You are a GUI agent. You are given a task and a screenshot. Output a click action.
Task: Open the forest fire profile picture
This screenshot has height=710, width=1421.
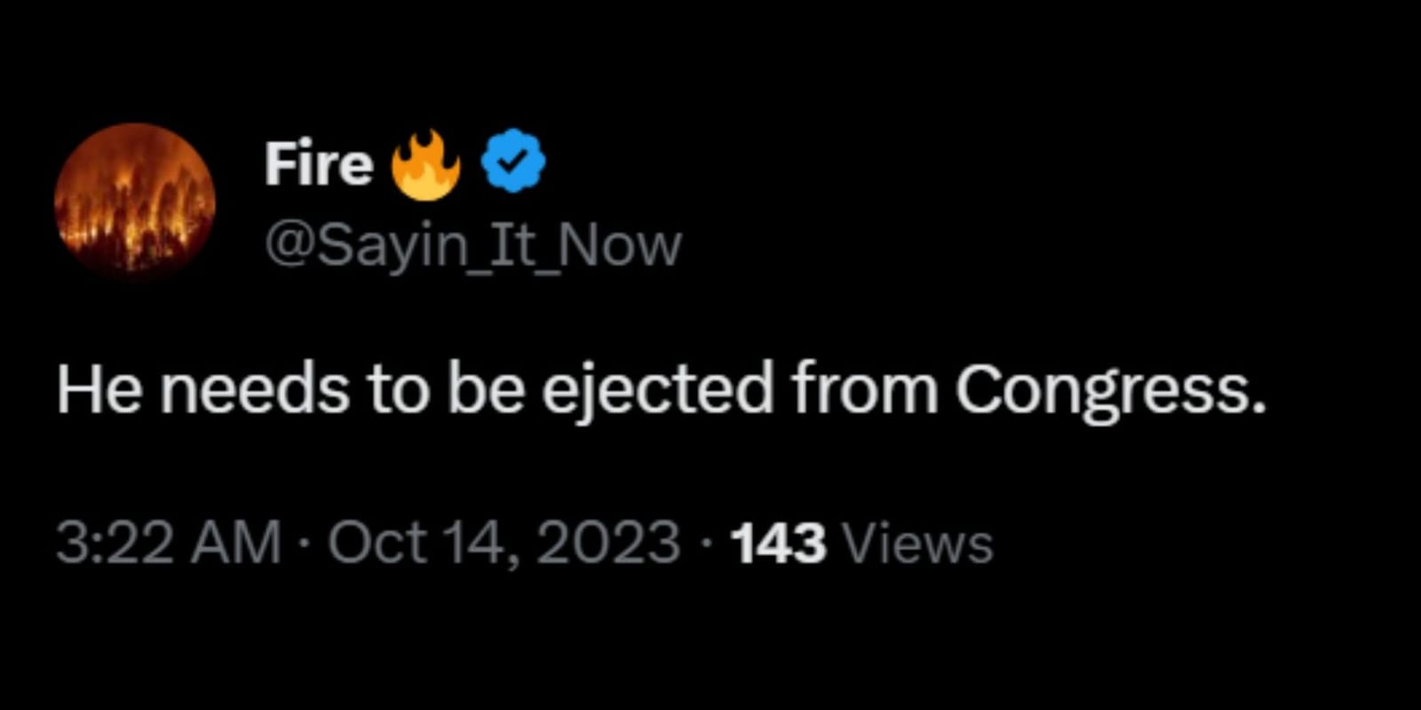(x=135, y=201)
